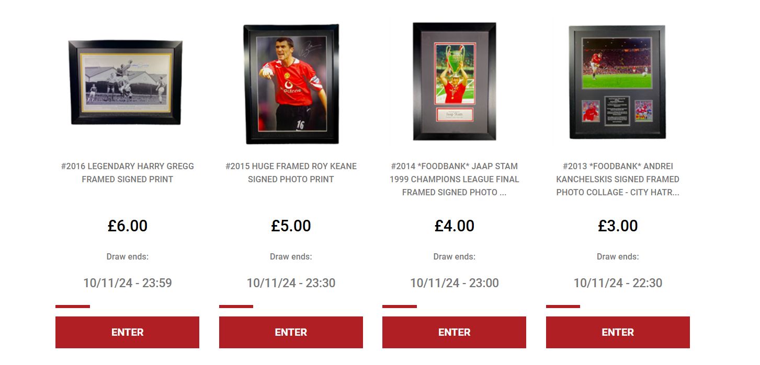Image resolution: width=760 pixels, height=365 pixels.
Task: Open the Roy Keane signed photo image
Action: tap(291, 84)
